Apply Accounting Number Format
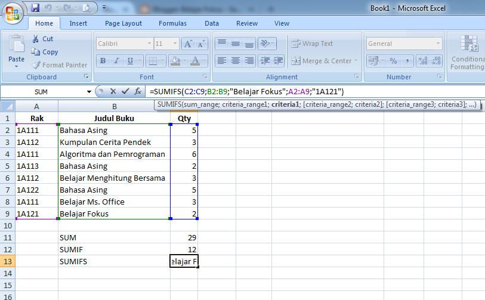Screen dimensions: 485x300 tap(373, 61)
